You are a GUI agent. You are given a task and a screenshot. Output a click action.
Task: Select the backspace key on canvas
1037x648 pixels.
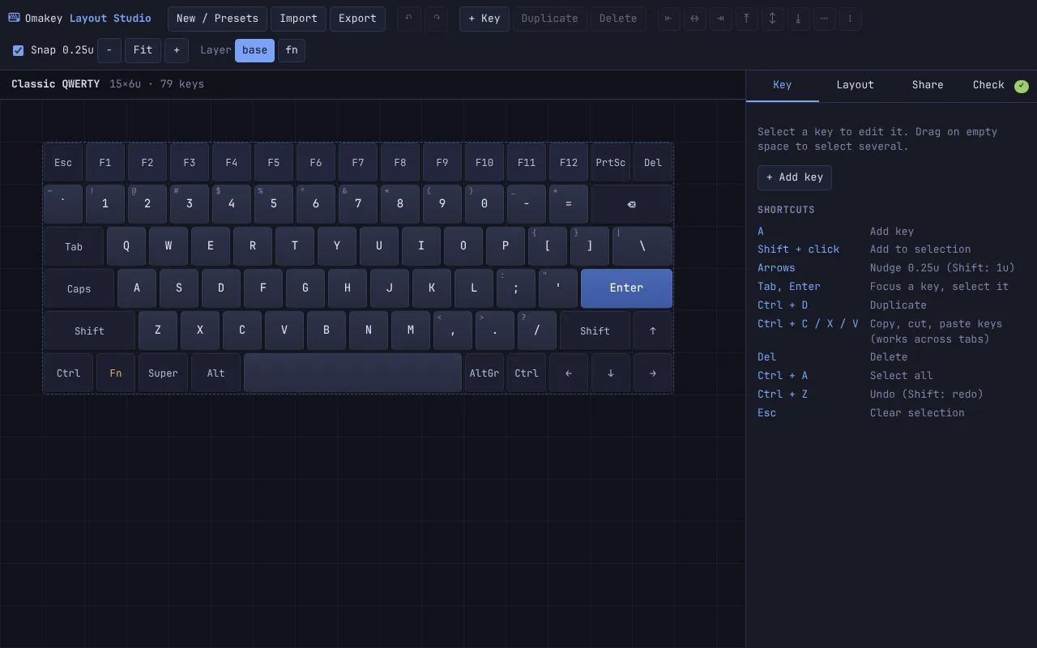pyautogui.click(x=632, y=204)
